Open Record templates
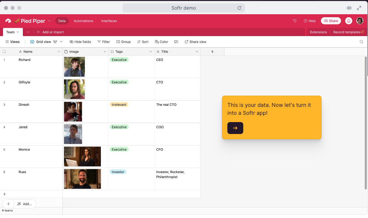 point(348,32)
